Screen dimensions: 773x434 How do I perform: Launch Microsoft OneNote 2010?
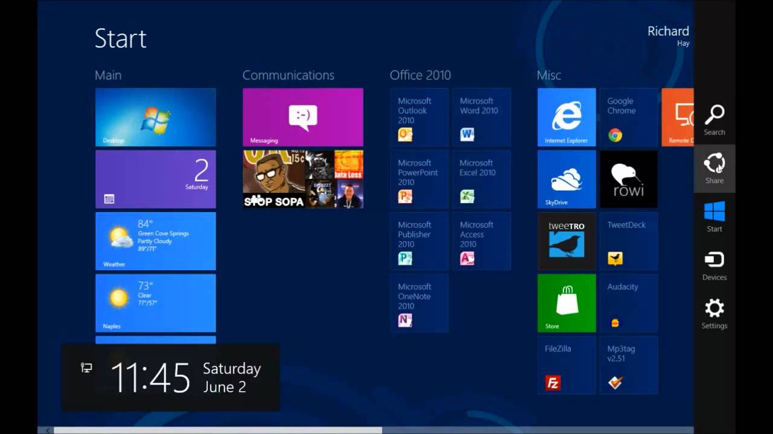(419, 303)
